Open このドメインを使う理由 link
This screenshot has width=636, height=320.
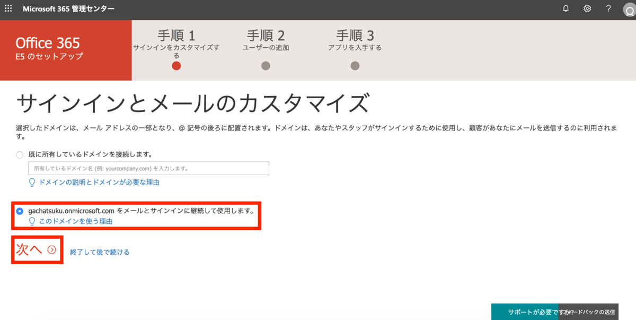76,221
